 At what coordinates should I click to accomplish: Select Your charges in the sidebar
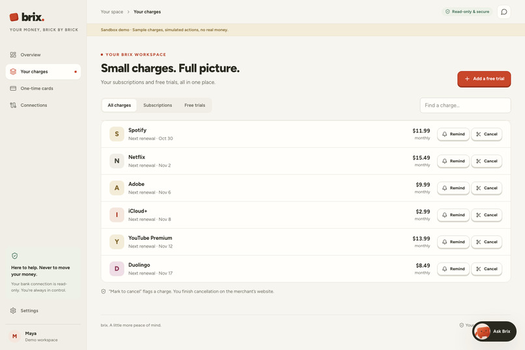(x=43, y=72)
